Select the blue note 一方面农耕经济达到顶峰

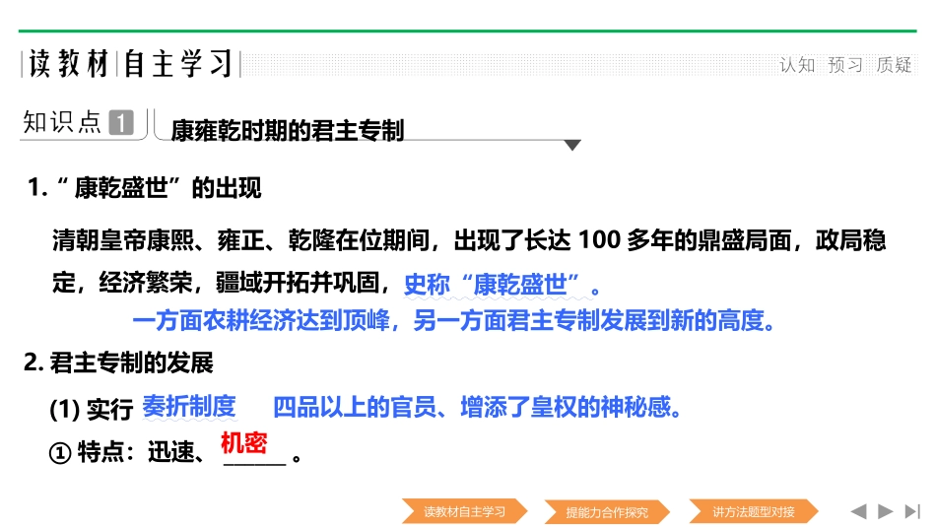tap(453, 320)
